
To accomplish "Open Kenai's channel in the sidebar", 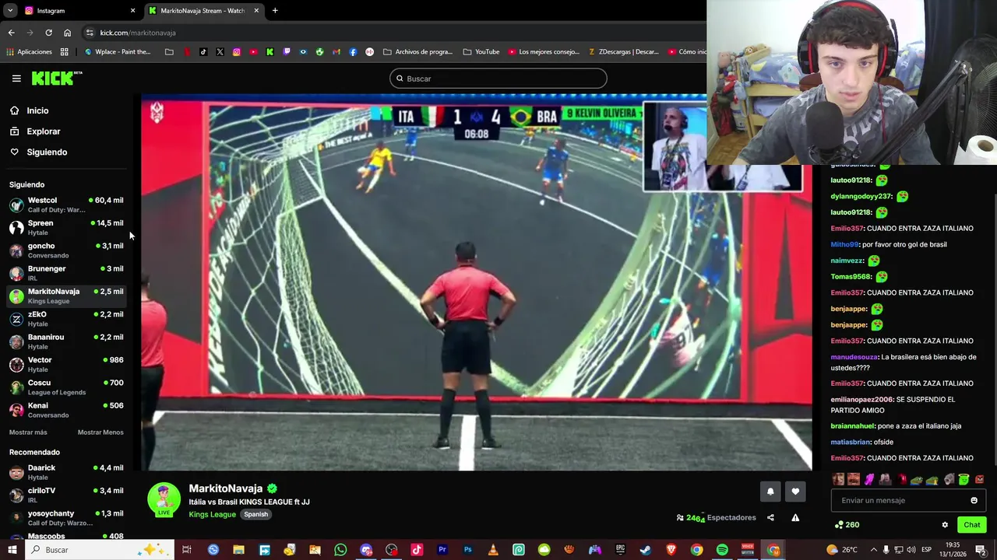I will (x=66, y=410).
